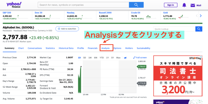
Task: Click the S&P 500 mini sparkline chart
Action: click(23, 17)
